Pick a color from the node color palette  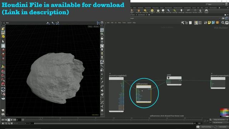click(x=224, y=113)
